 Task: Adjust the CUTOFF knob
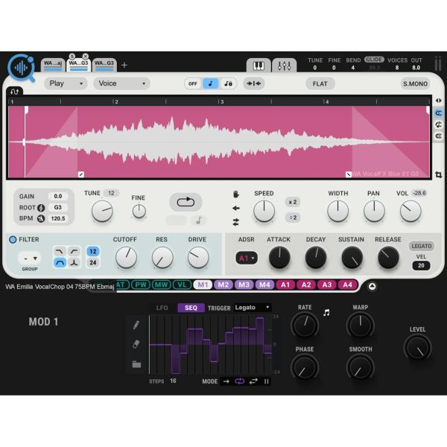point(126,258)
